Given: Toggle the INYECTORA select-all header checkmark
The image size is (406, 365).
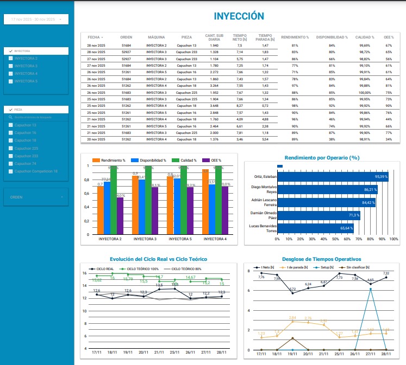Looking at the screenshot, I should click(x=11, y=50).
